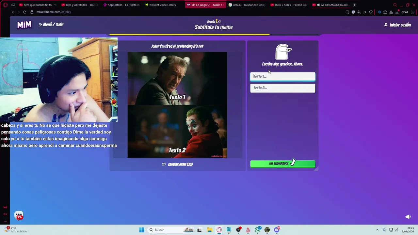Click the taskbar Buscar search box

click(x=171, y=230)
